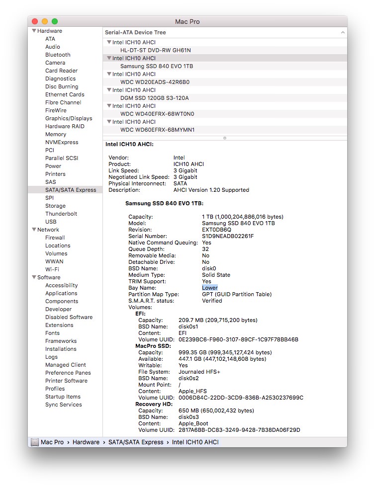Click the MacPro SSD volume heading
The image size is (375, 487).
tap(153, 346)
